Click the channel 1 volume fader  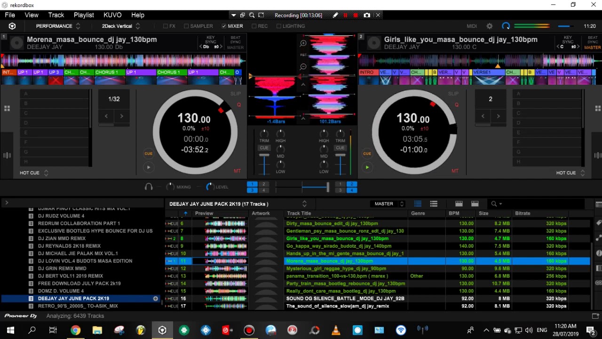tap(264, 155)
